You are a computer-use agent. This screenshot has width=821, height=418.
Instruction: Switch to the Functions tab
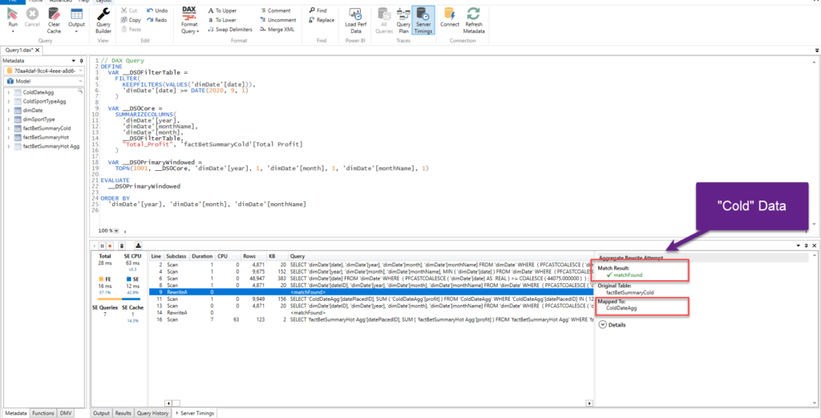point(43,413)
